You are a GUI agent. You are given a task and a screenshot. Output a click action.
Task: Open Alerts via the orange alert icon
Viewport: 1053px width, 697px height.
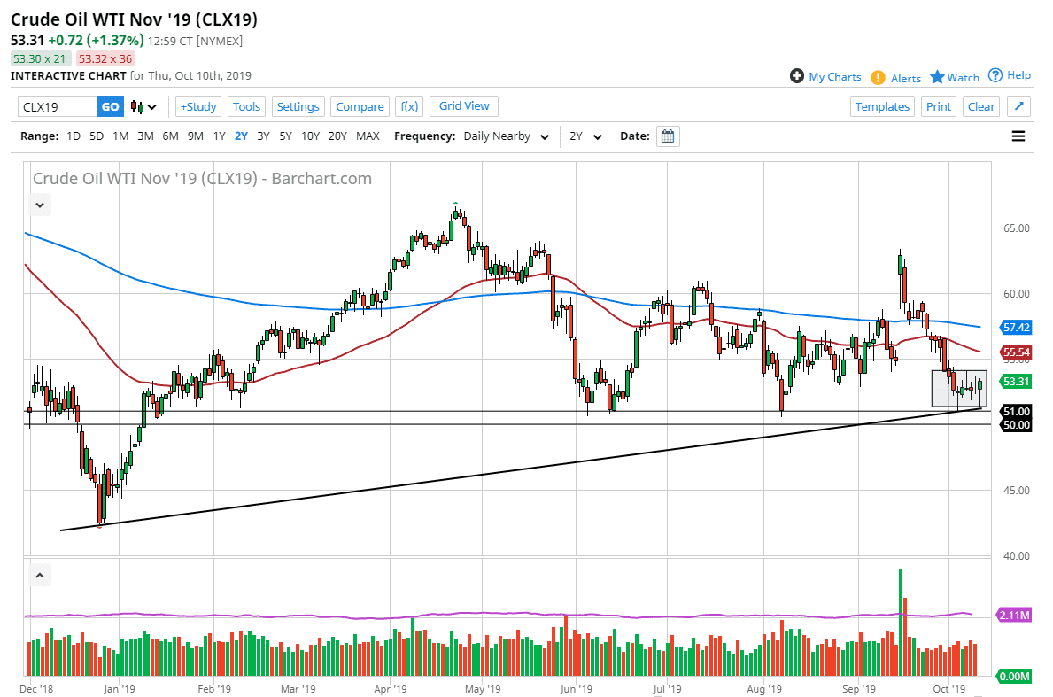(877, 78)
